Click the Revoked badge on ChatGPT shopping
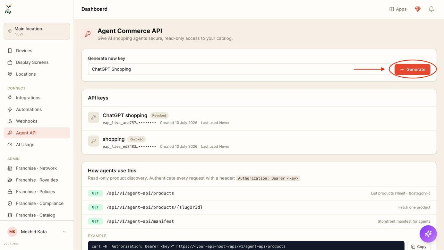 [159, 115]
